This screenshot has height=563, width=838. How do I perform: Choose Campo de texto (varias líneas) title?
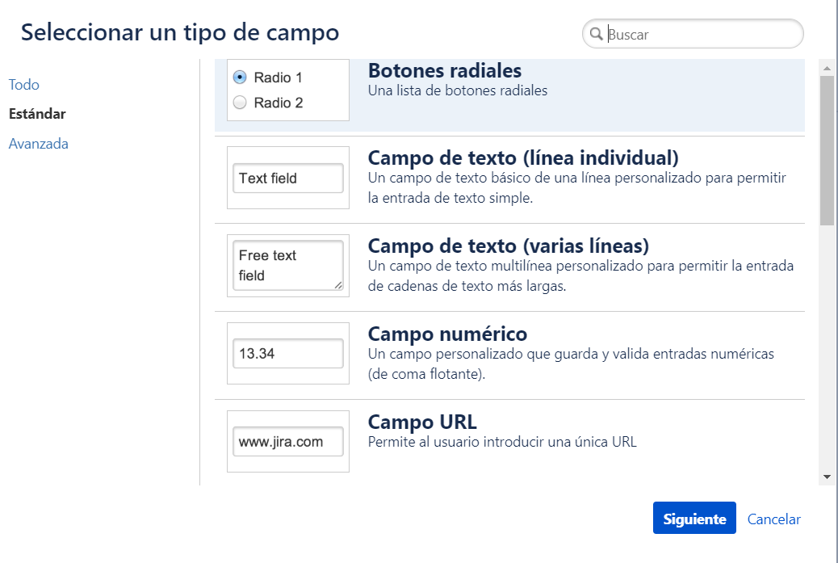point(509,245)
